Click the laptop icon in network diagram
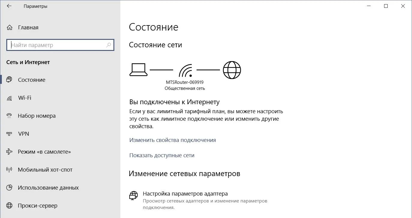This screenshot has height=218, width=412. (138, 70)
